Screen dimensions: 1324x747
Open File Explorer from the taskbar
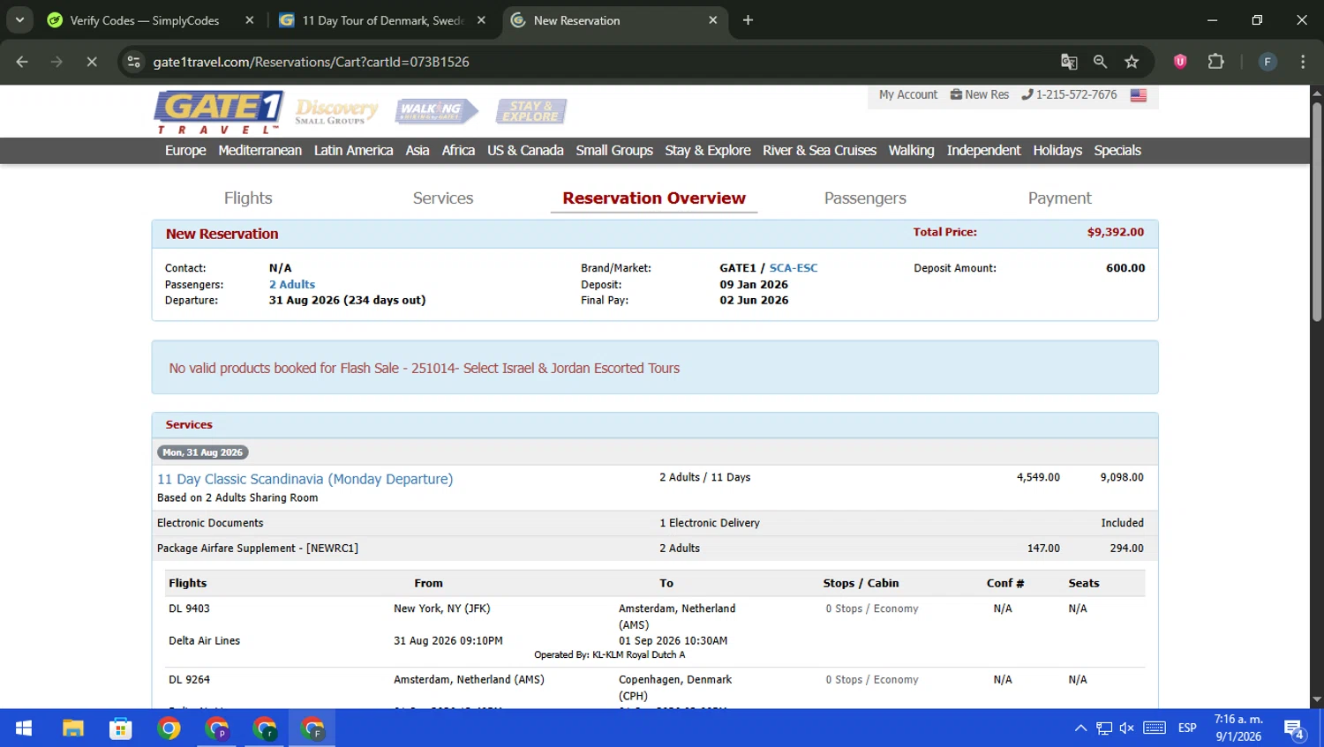(x=72, y=728)
